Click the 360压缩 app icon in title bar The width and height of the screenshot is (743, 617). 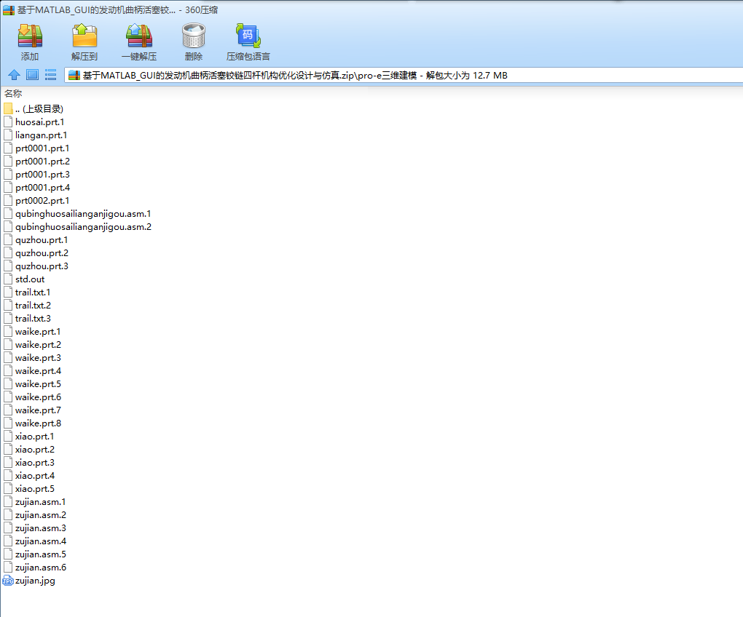click(x=9, y=10)
